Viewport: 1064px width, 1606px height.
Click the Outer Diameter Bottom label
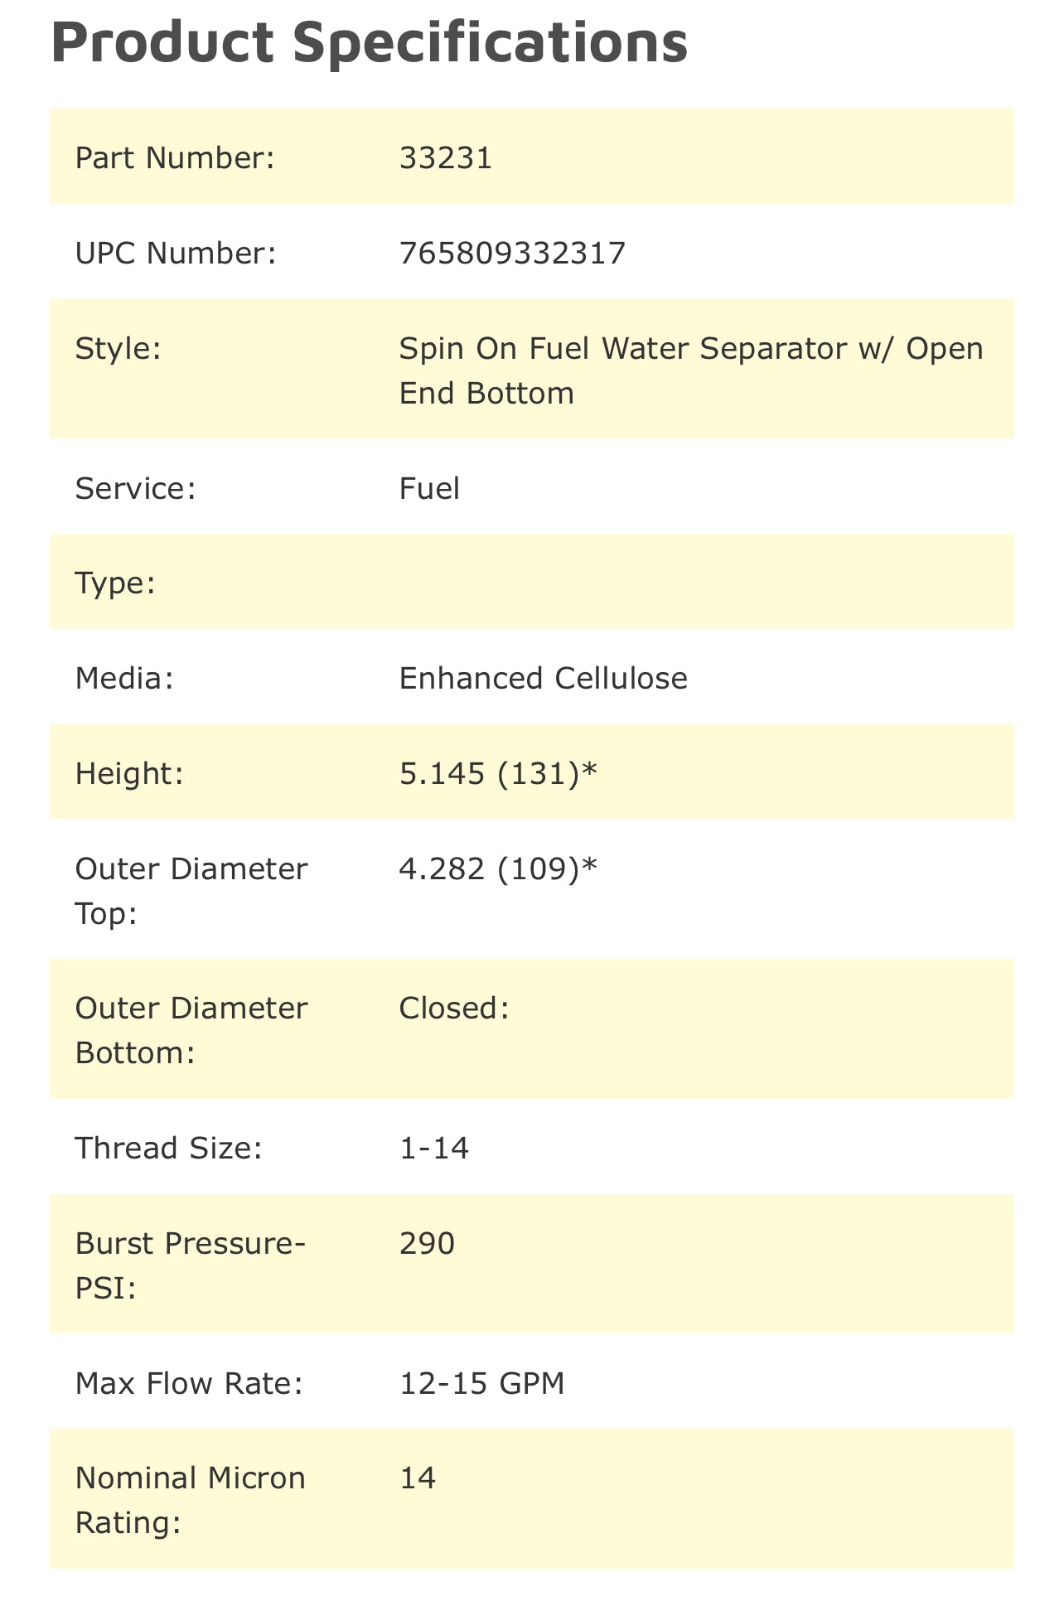[x=191, y=1030]
